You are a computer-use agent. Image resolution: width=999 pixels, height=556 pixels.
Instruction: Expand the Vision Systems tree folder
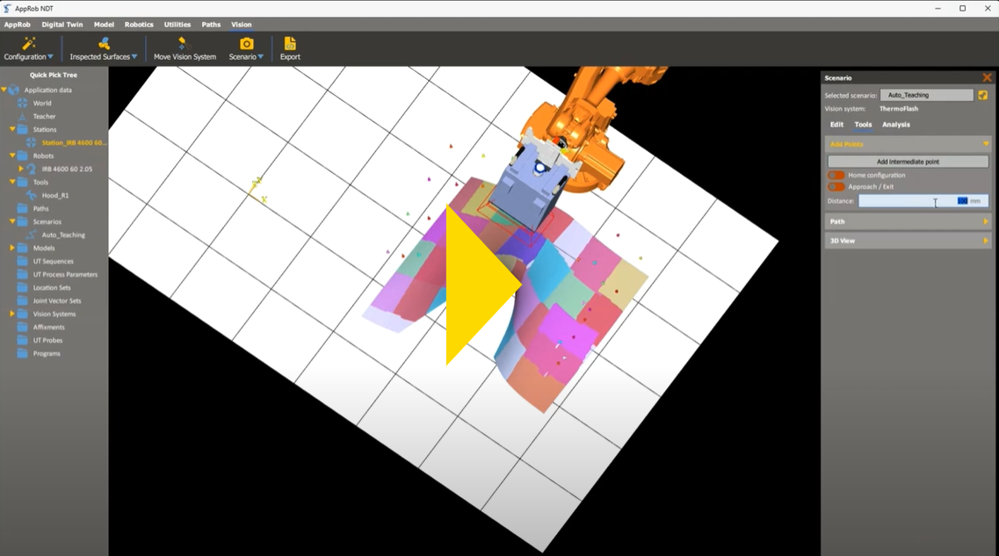tap(12, 314)
